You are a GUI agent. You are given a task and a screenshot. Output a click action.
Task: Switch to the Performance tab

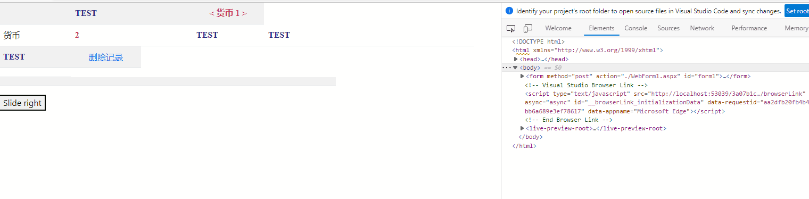749,28
